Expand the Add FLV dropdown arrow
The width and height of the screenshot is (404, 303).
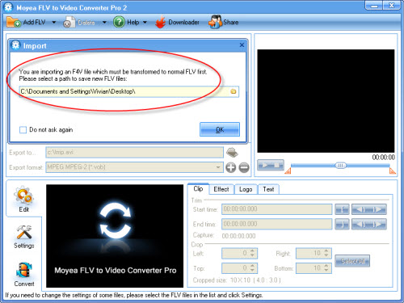click(54, 23)
